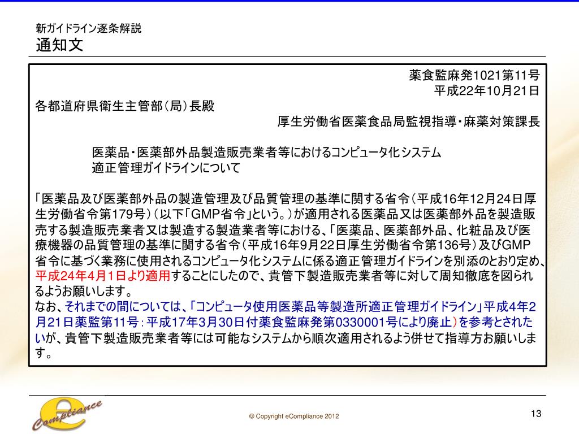579x434 pixels.
Task: Click sender line 厚生労働省医薬食品局監視指導・麻薬対策課長
Action: coord(409,121)
